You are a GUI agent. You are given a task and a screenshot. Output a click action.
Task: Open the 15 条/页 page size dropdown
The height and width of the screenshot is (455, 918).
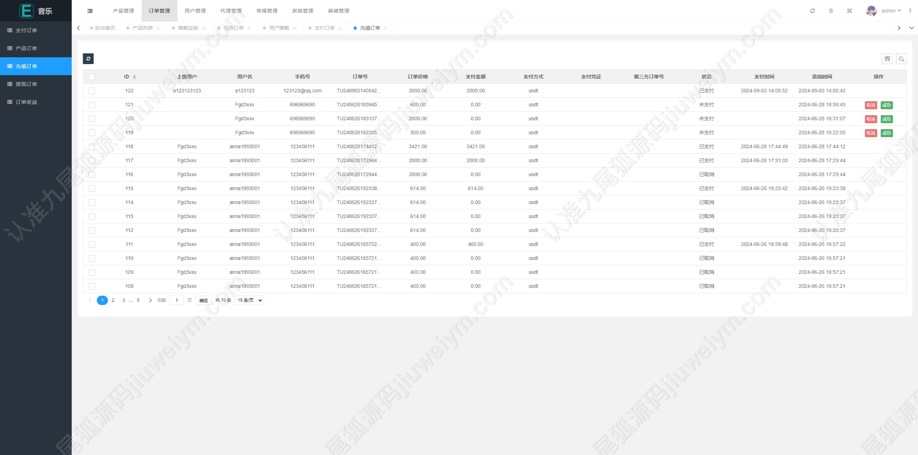pos(249,300)
